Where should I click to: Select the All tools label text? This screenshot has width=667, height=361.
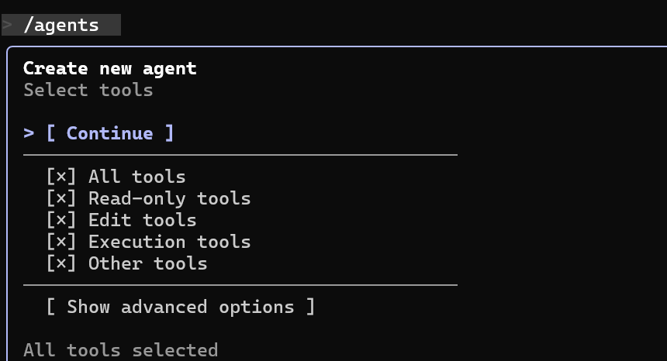[137, 177]
